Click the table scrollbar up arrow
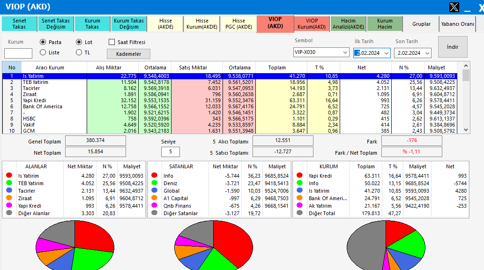The width and height of the screenshot is (484, 270). [x=466, y=66]
